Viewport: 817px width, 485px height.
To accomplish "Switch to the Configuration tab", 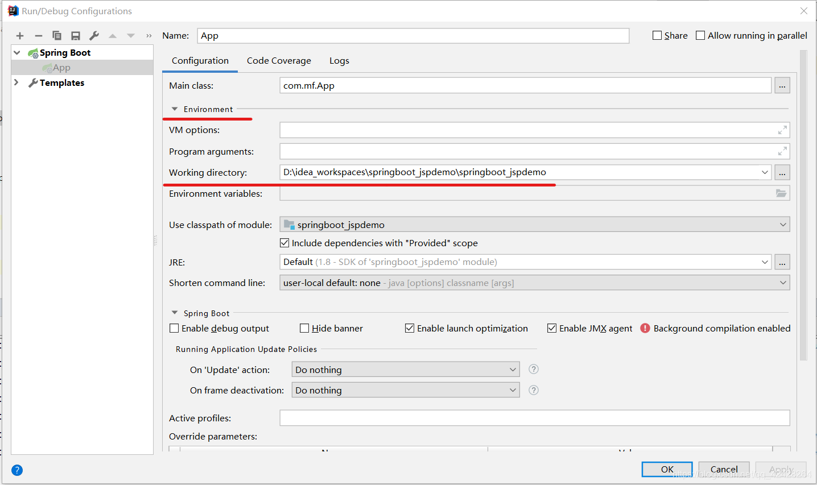I will (x=200, y=61).
